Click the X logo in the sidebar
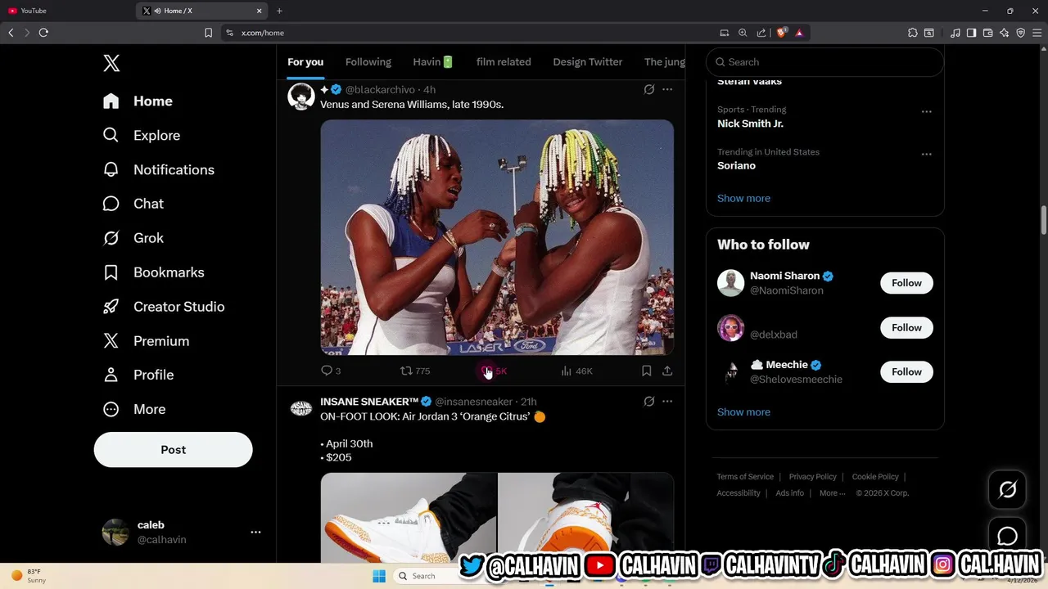 coord(111,63)
